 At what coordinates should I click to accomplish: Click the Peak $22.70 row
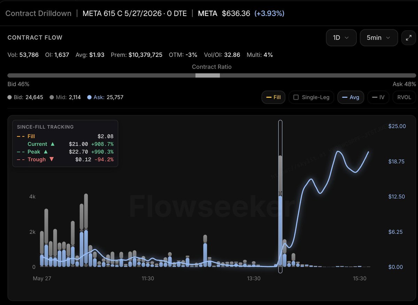point(65,152)
